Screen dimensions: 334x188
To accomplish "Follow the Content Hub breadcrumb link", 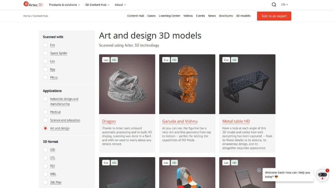I will click(40, 16).
